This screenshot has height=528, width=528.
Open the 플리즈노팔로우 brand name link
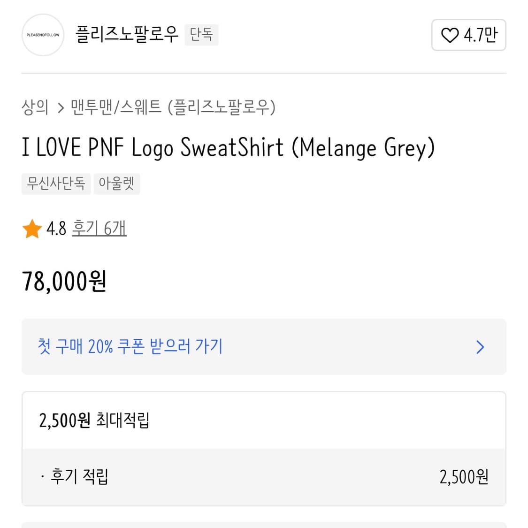127,34
